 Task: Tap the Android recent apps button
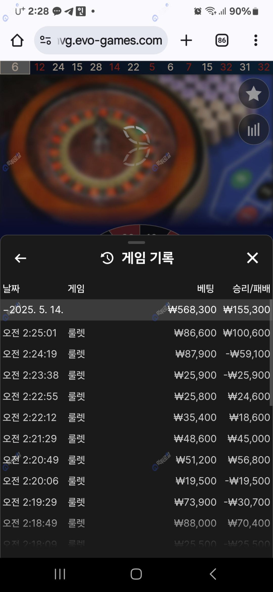point(60,574)
